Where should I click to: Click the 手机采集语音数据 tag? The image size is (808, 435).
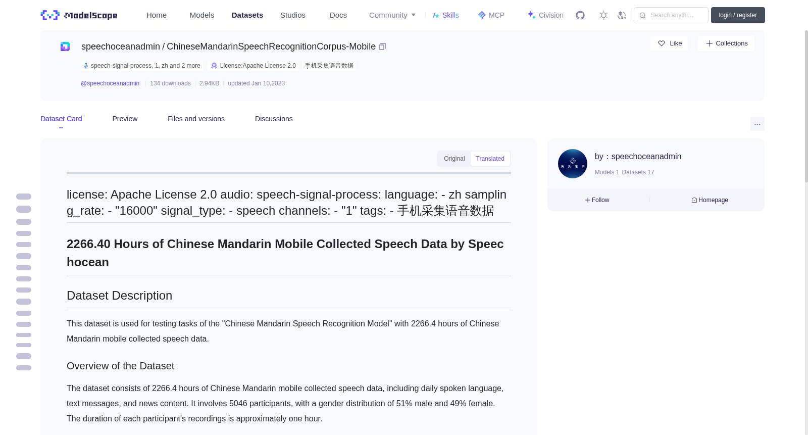[x=329, y=66]
